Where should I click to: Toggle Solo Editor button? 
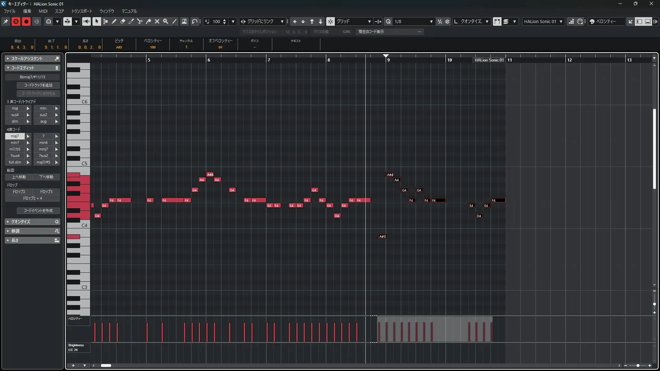[x=16, y=21]
